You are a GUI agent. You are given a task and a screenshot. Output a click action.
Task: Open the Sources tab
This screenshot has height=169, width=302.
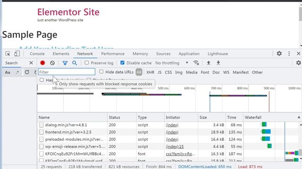pos(163,54)
